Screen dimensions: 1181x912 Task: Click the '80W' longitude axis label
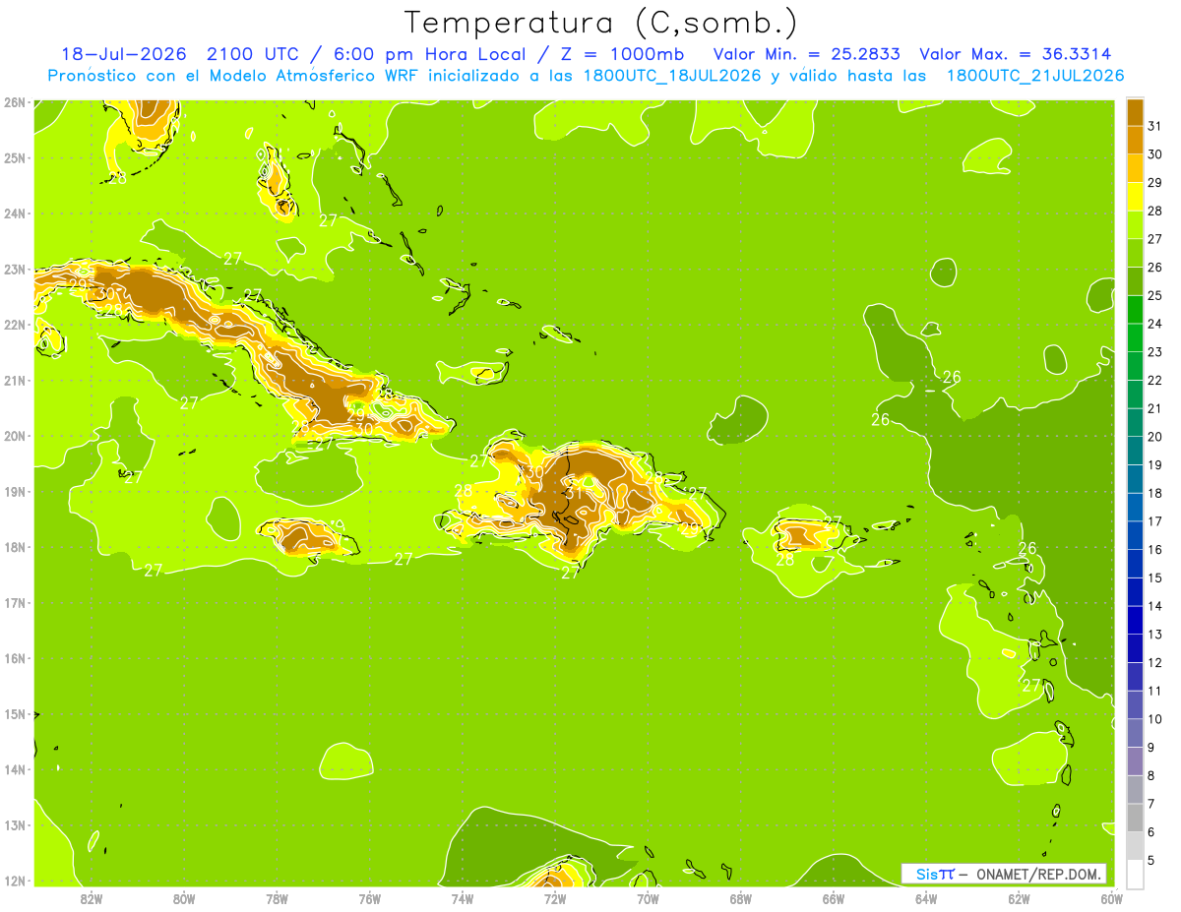click(184, 898)
